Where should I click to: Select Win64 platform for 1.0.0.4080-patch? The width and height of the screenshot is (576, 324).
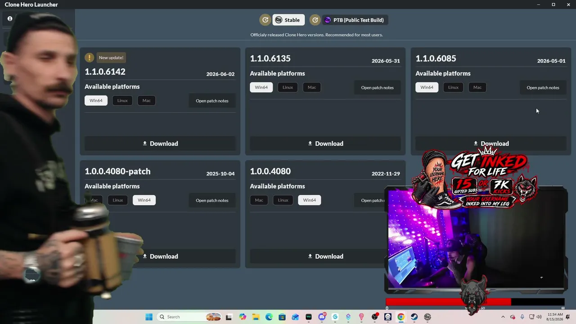pos(144,200)
